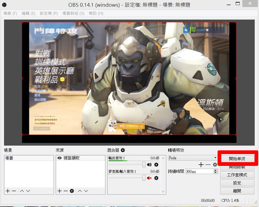This screenshot has height=207, width=259.
Task: Open the 場景群組 (S) menu
Action: click(73, 13)
